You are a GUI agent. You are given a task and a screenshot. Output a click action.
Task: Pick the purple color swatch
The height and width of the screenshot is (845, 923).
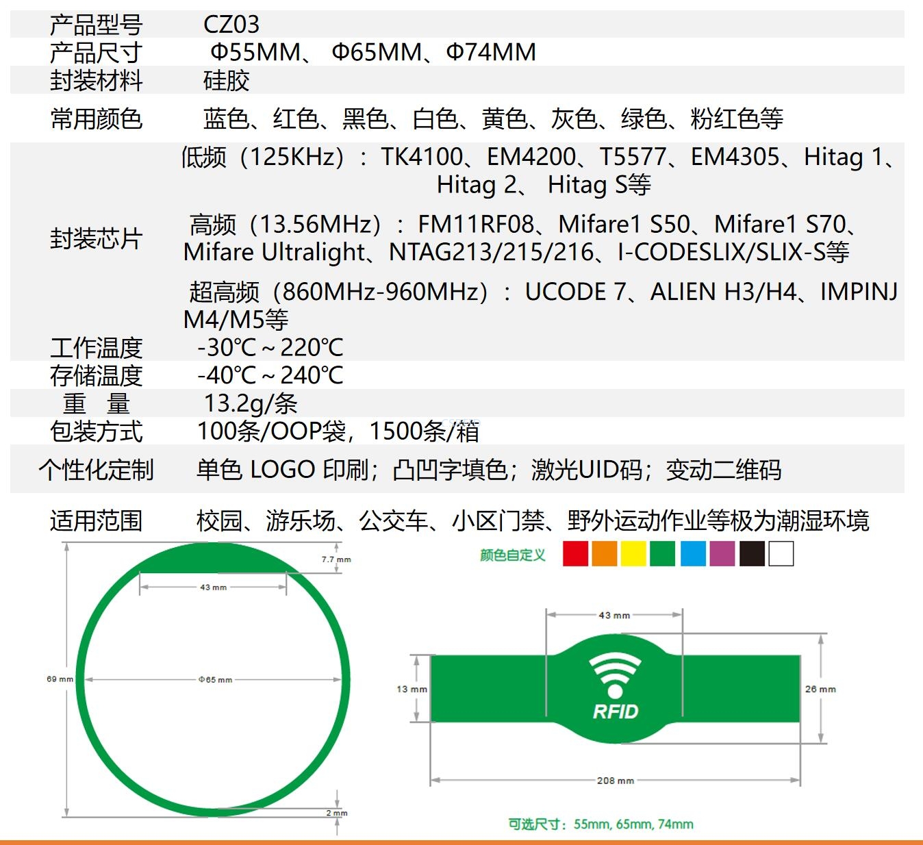pyautogui.click(x=722, y=553)
